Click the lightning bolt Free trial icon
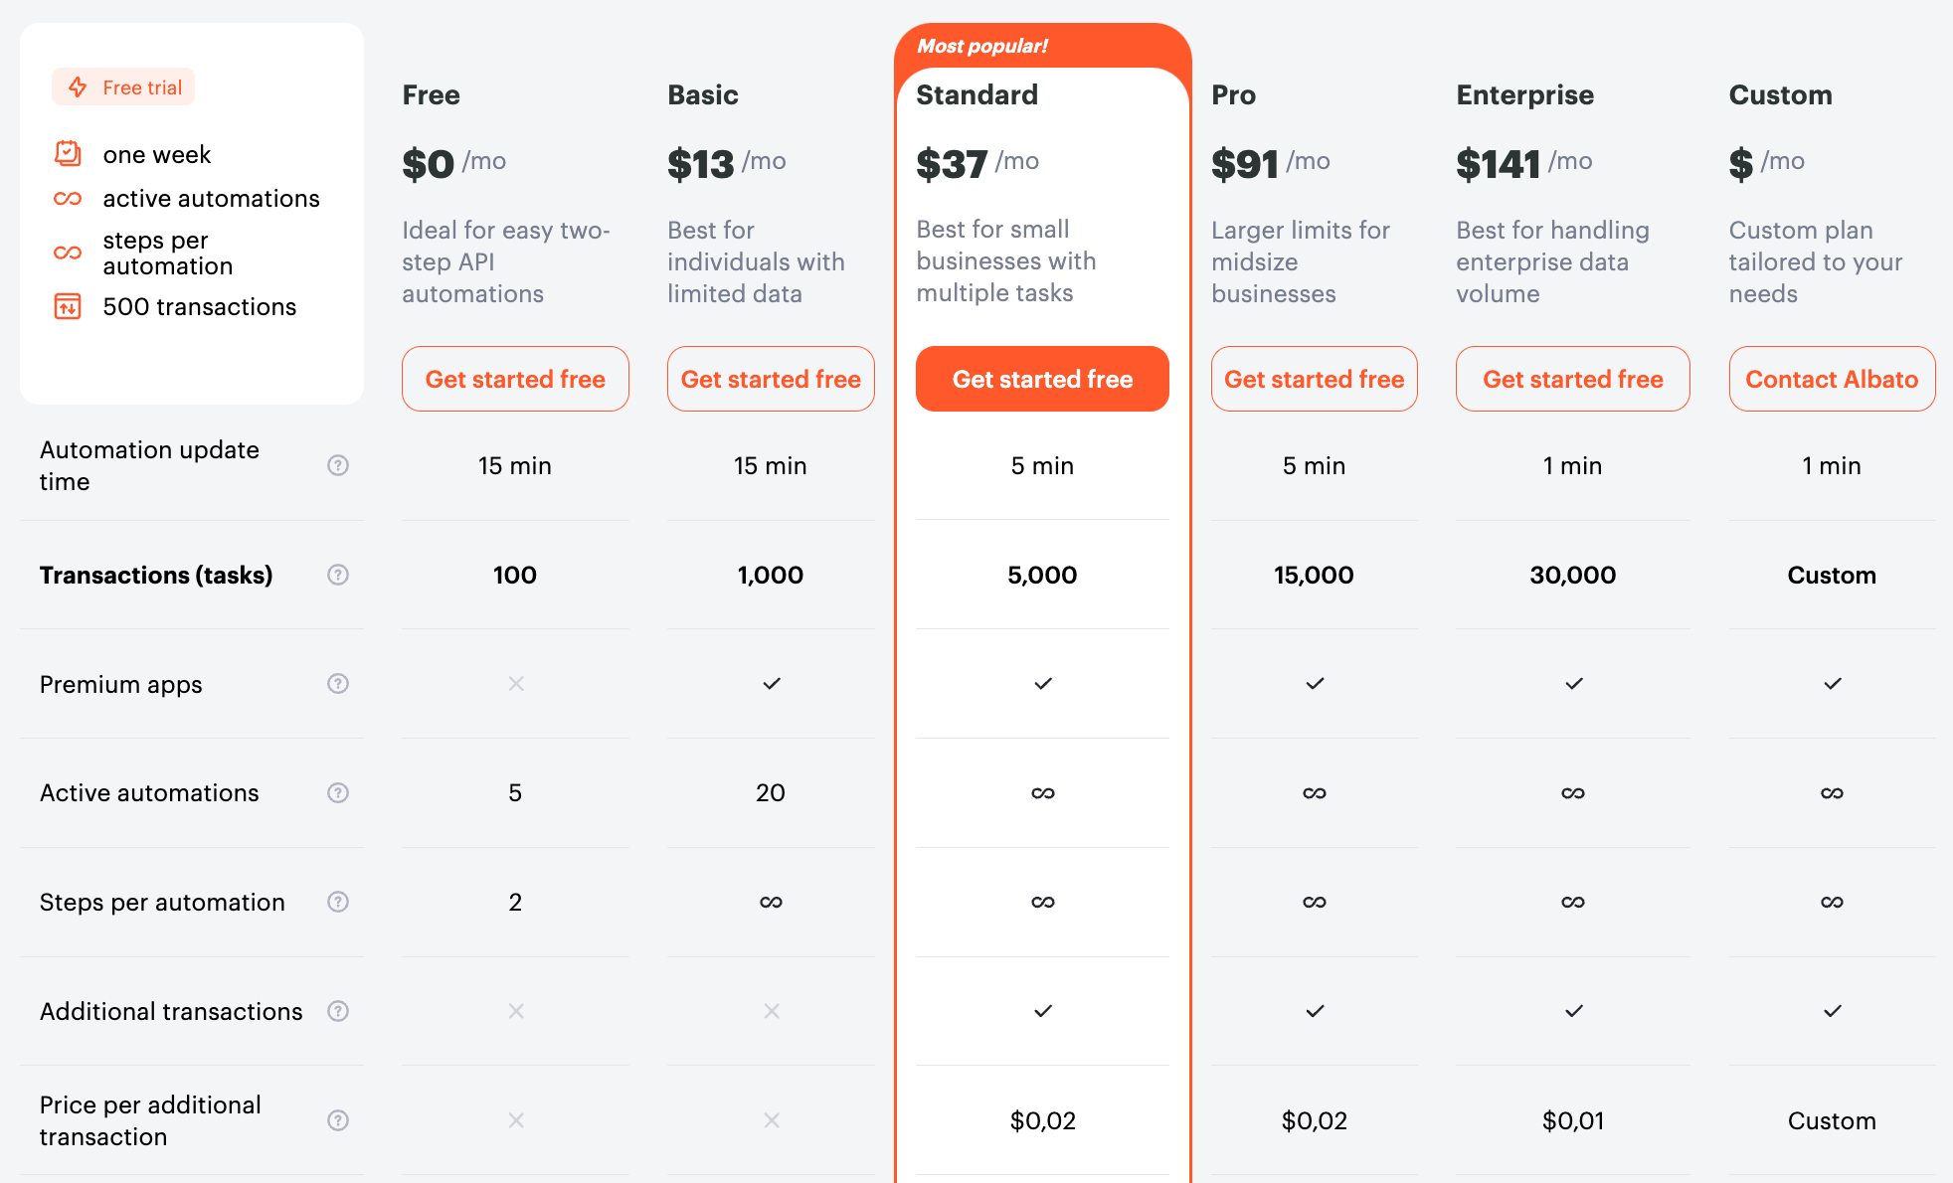 (x=78, y=87)
